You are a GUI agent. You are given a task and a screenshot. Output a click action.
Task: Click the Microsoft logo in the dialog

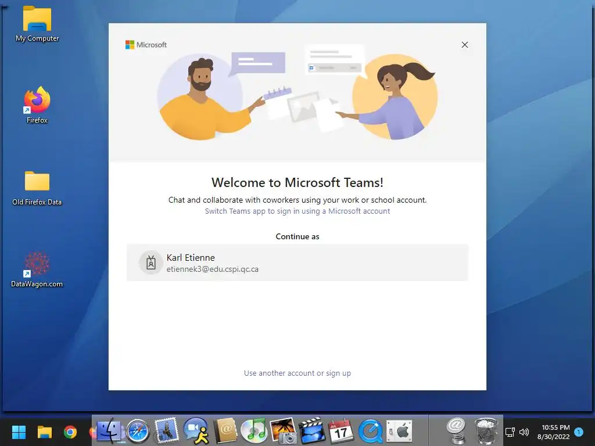pos(146,45)
